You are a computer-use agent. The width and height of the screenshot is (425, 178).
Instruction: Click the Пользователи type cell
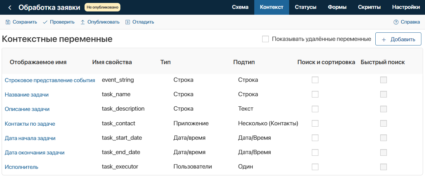pyautogui.click(x=193, y=167)
